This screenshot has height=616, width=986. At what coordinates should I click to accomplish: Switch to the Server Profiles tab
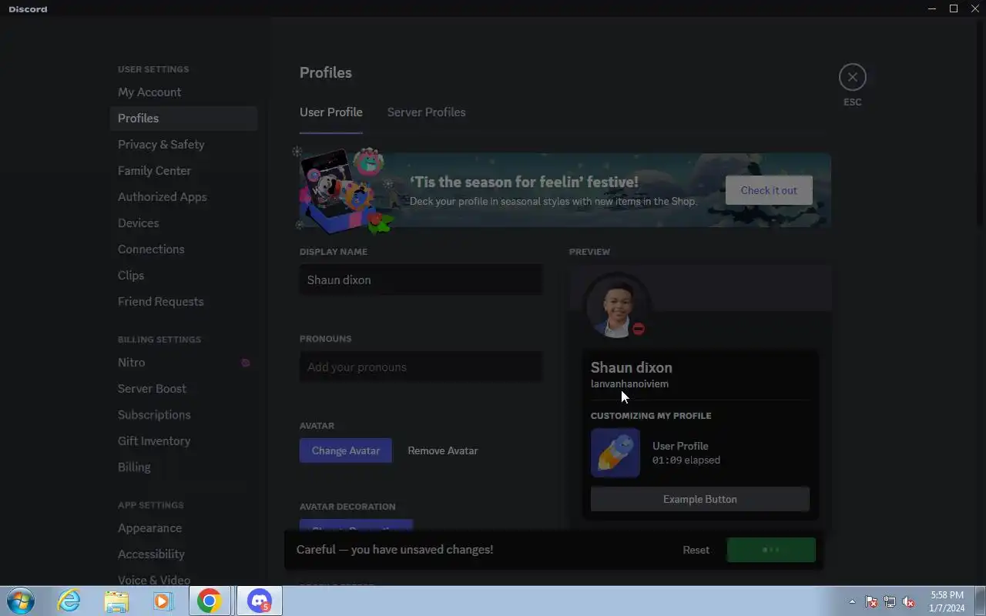tap(426, 112)
